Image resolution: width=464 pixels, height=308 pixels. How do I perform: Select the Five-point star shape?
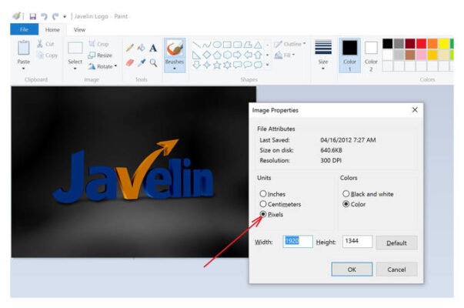tap(217, 65)
